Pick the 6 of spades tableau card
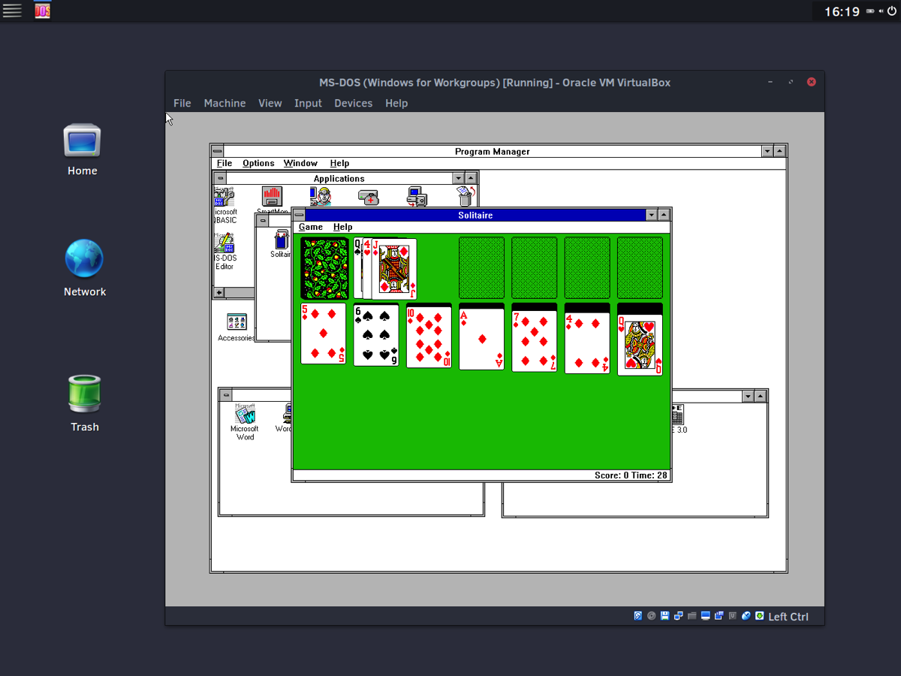The height and width of the screenshot is (676, 901). [376, 335]
